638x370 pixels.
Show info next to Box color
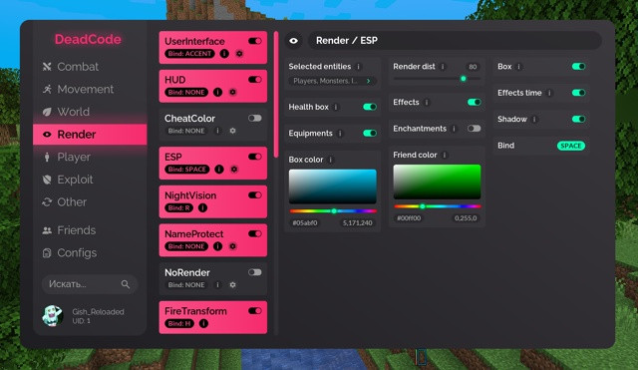click(x=330, y=160)
